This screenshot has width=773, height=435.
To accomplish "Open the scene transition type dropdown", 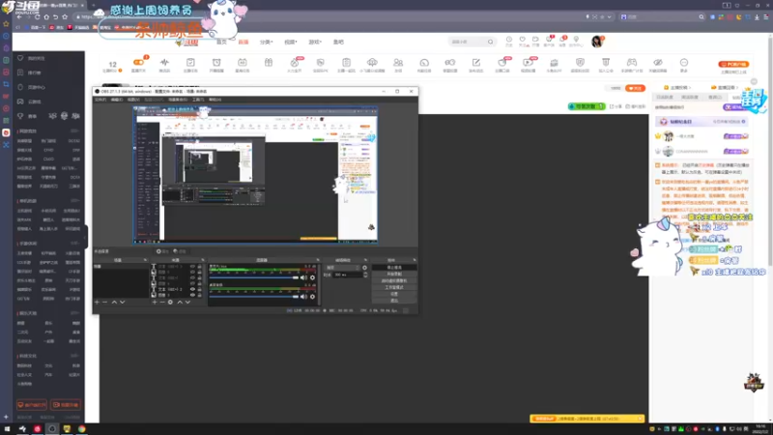I will tap(344, 268).
